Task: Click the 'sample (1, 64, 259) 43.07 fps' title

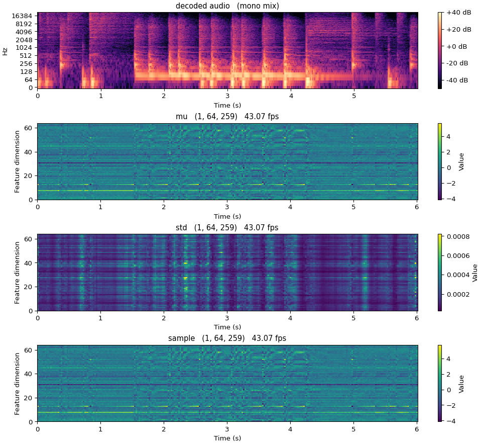Action: 227,338
